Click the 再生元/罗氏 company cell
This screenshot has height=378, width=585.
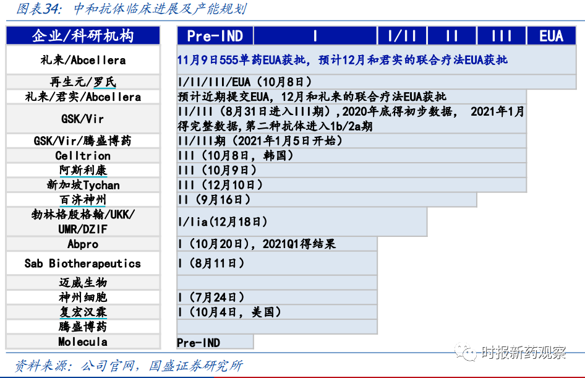83,82
